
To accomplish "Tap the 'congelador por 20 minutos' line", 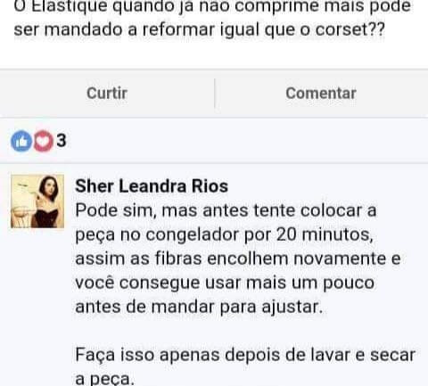I will pyautogui.click(x=225, y=234).
